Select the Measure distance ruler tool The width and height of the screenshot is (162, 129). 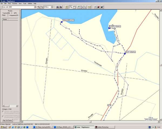coord(89,7)
